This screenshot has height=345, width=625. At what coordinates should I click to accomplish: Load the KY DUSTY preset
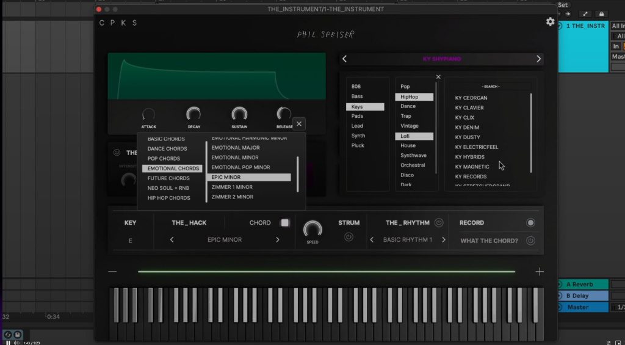coord(468,137)
